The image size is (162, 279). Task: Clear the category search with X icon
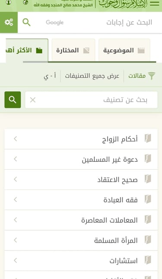point(33,100)
